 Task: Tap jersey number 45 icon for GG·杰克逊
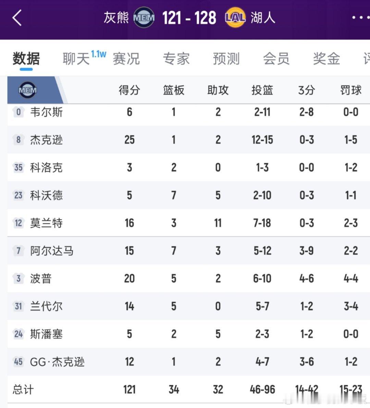18,362
